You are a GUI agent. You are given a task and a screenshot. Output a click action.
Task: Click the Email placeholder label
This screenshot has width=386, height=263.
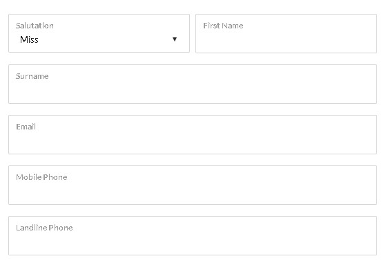(x=26, y=127)
